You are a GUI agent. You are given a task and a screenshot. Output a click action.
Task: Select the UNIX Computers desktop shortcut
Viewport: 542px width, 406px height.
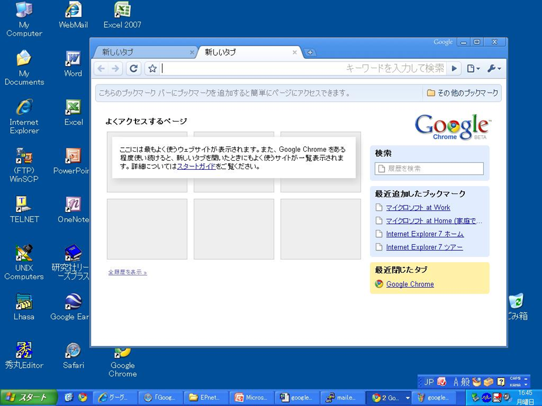[x=24, y=262]
